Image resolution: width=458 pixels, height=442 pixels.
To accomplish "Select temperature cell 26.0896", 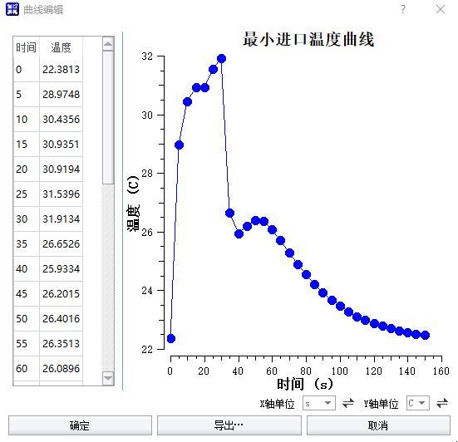I will point(61,368).
